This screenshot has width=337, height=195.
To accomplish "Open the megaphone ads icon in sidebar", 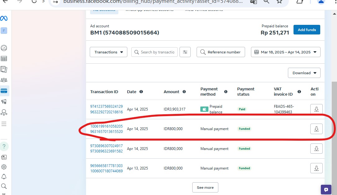I will click(x=4, y=102).
